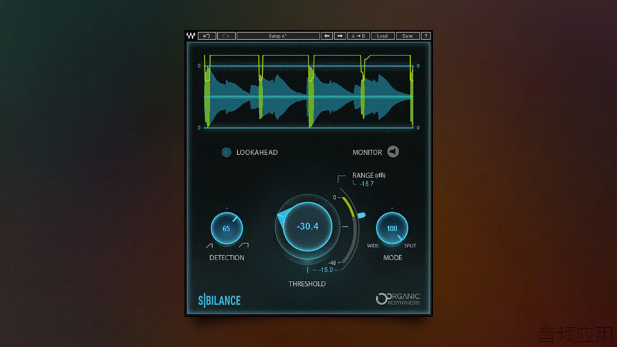This screenshot has width=617, height=347.
Task: Click the THRESHOLD label
Action: pyautogui.click(x=307, y=283)
